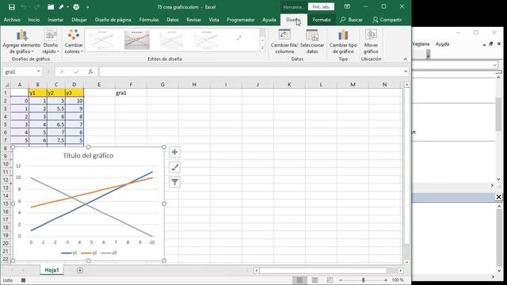
Task: Click the zoom in plus button
Action: point(386,280)
